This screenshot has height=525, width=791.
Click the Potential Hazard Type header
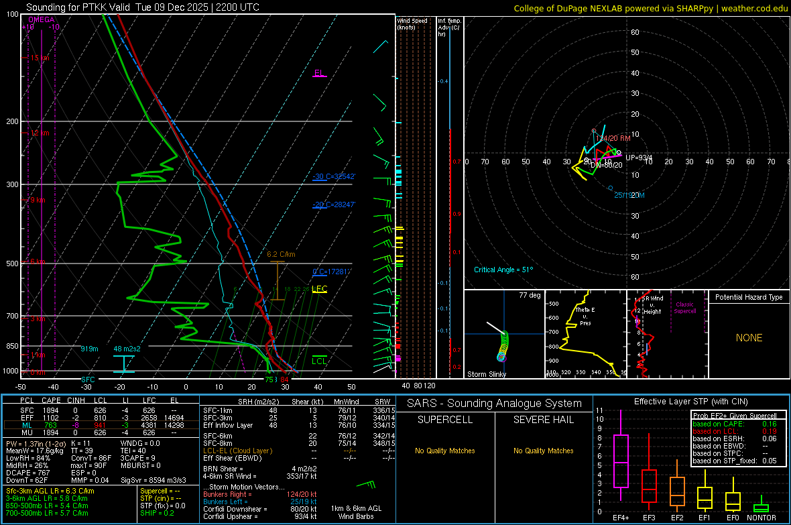coord(749,297)
